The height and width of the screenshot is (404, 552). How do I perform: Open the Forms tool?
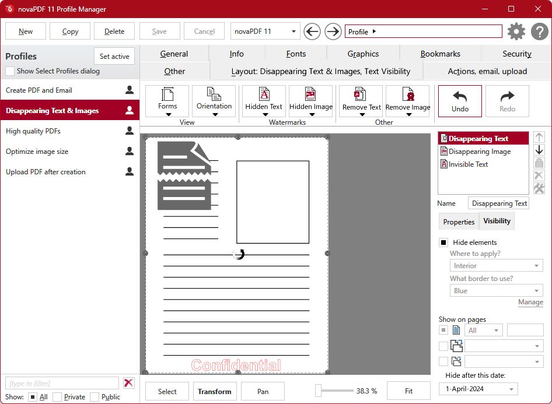click(x=167, y=101)
